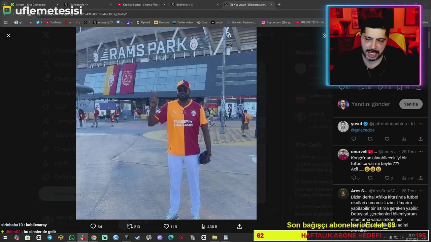This screenshot has width=431, height=242.
Task: Open the Anasayfa / X bookmark
Action: [x=103, y=22]
